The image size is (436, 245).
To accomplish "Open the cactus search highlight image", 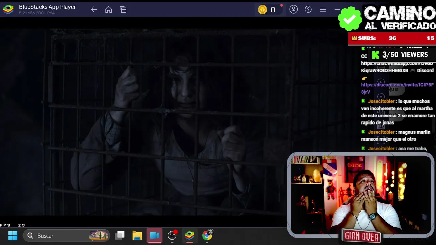I will [98, 235].
